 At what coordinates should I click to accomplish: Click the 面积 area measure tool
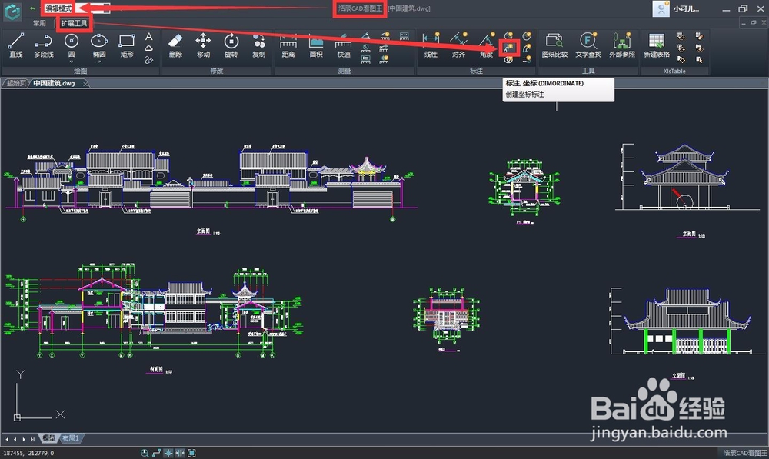point(316,45)
